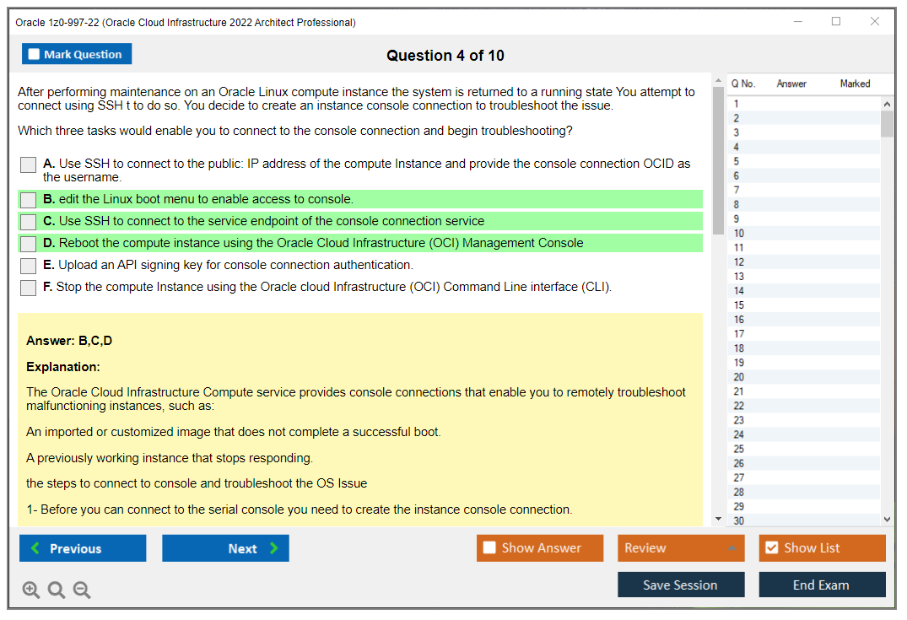This screenshot has height=620, width=907.
Task: Check answer option A checkbox
Action: pos(29,165)
